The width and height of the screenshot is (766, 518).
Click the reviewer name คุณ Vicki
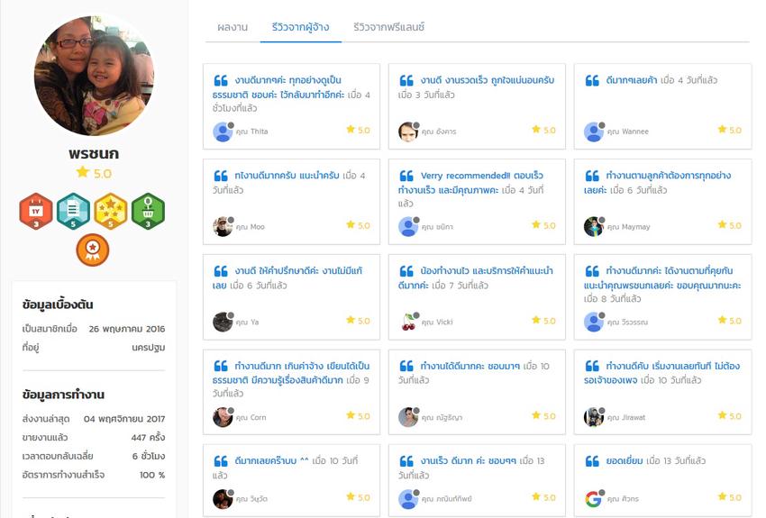[x=437, y=323]
